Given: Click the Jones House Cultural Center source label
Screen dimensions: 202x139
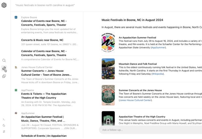Looking at the screenshot, I should pos(37,67).
